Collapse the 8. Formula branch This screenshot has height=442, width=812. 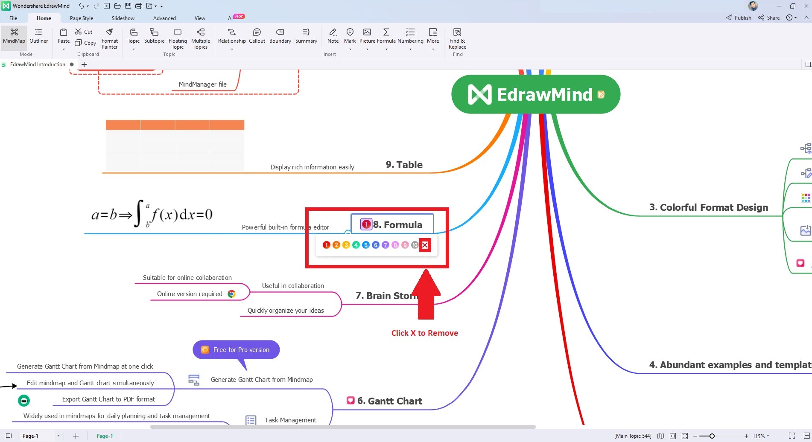tap(348, 233)
